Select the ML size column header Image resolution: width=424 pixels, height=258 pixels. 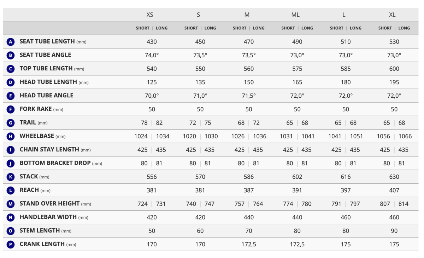(x=295, y=15)
